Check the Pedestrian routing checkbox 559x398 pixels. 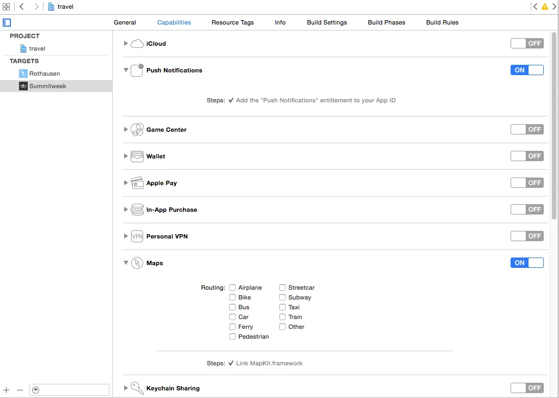point(232,336)
